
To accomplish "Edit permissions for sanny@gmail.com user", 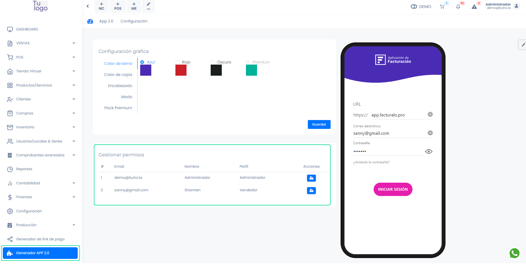I will 311,190.
